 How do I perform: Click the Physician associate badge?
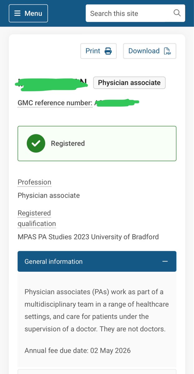coord(129,83)
